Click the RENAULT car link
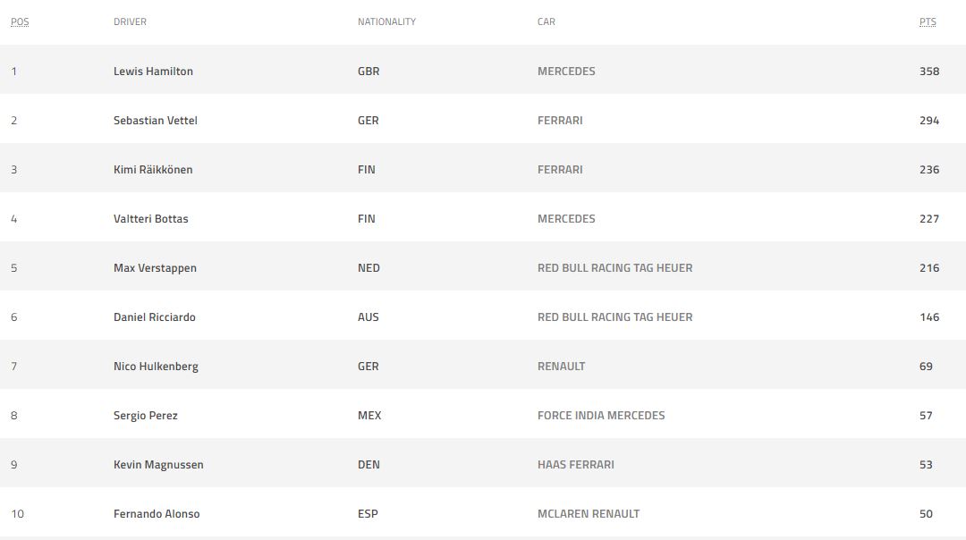The image size is (966, 540). click(561, 367)
